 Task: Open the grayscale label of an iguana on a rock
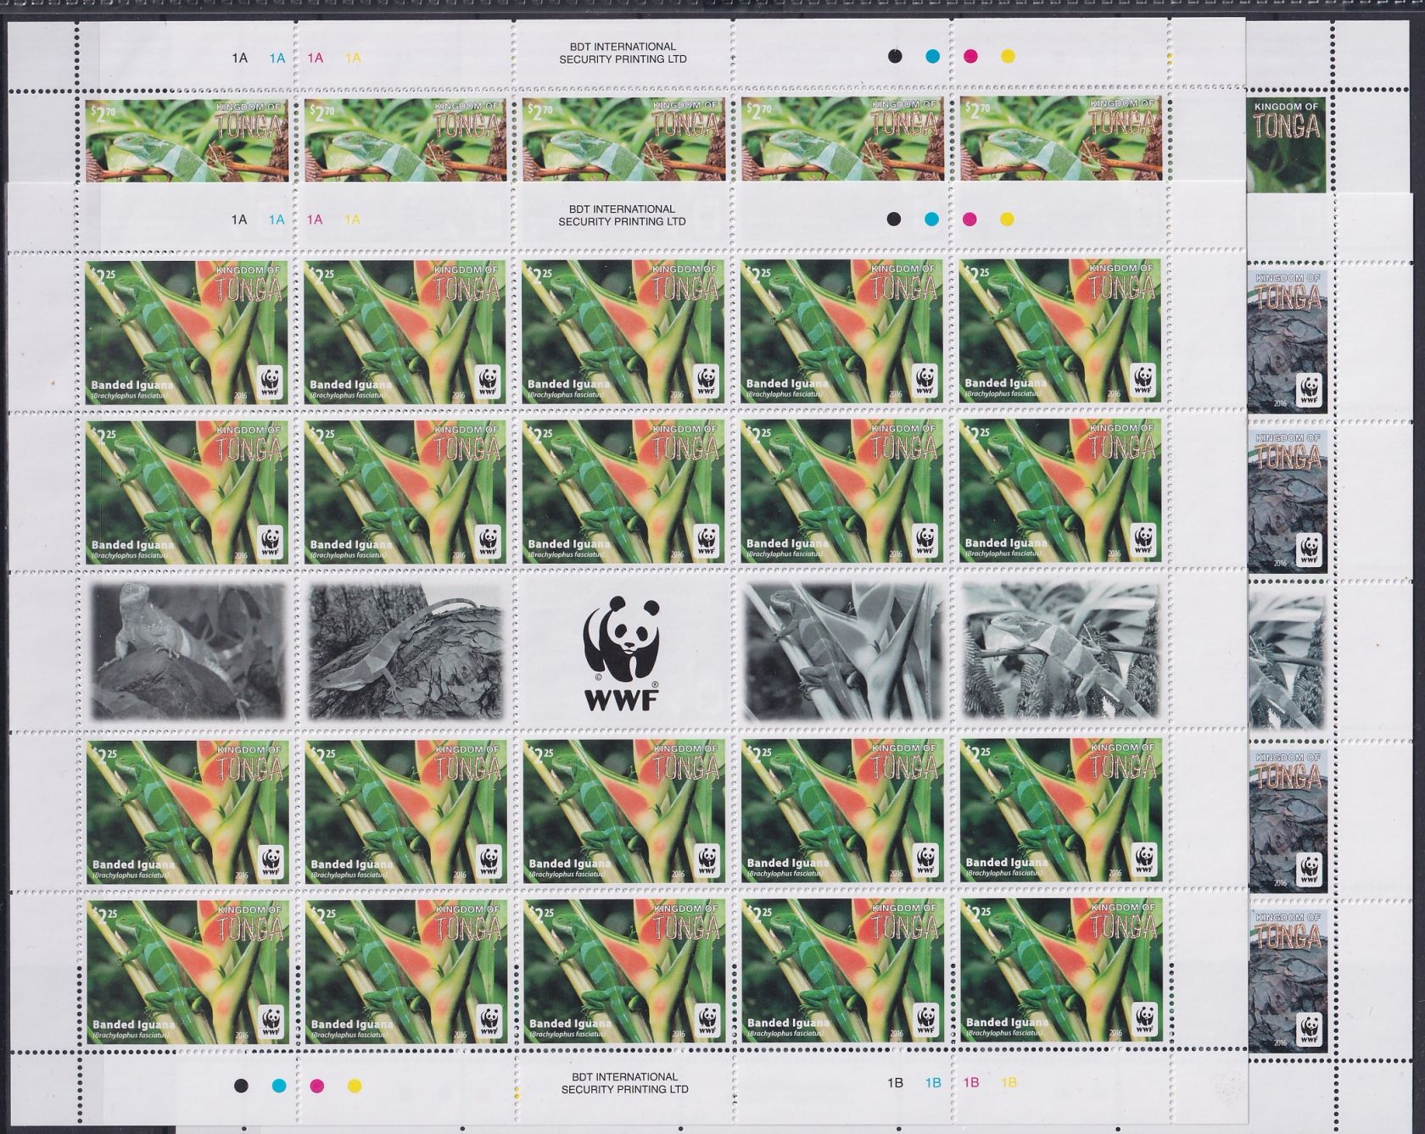187,651
